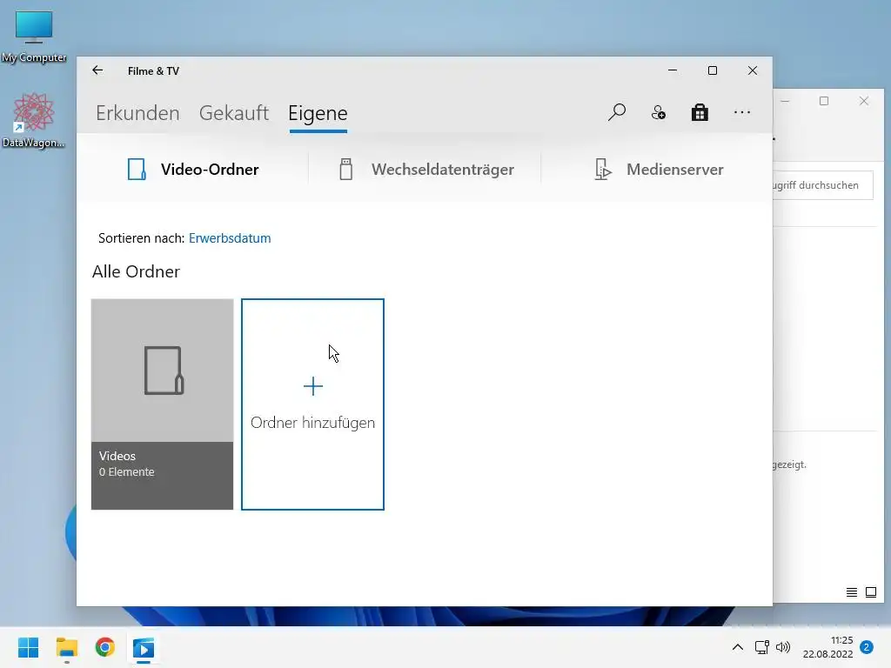891x668 pixels.
Task: Select the Video-Ordner section
Action: pyautogui.click(x=192, y=170)
